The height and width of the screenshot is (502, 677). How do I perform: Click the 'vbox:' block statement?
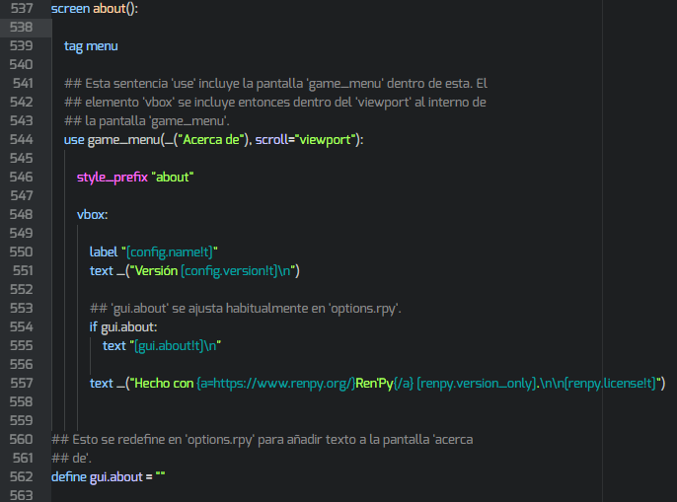tap(92, 215)
